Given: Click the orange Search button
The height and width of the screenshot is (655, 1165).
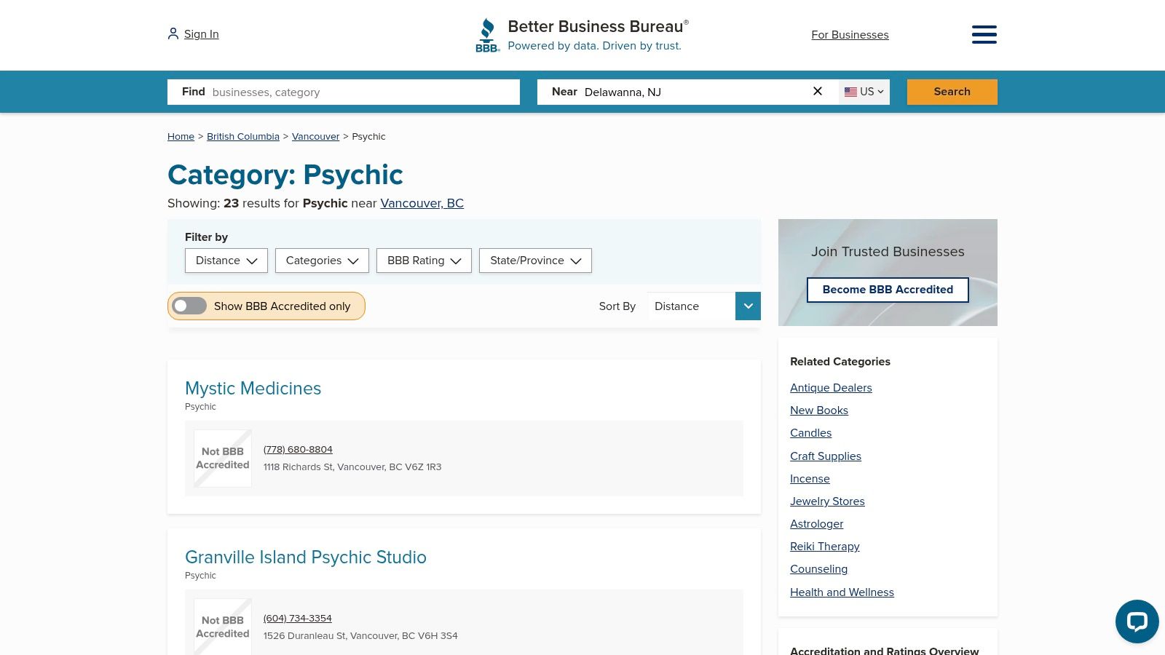Looking at the screenshot, I should tap(952, 92).
